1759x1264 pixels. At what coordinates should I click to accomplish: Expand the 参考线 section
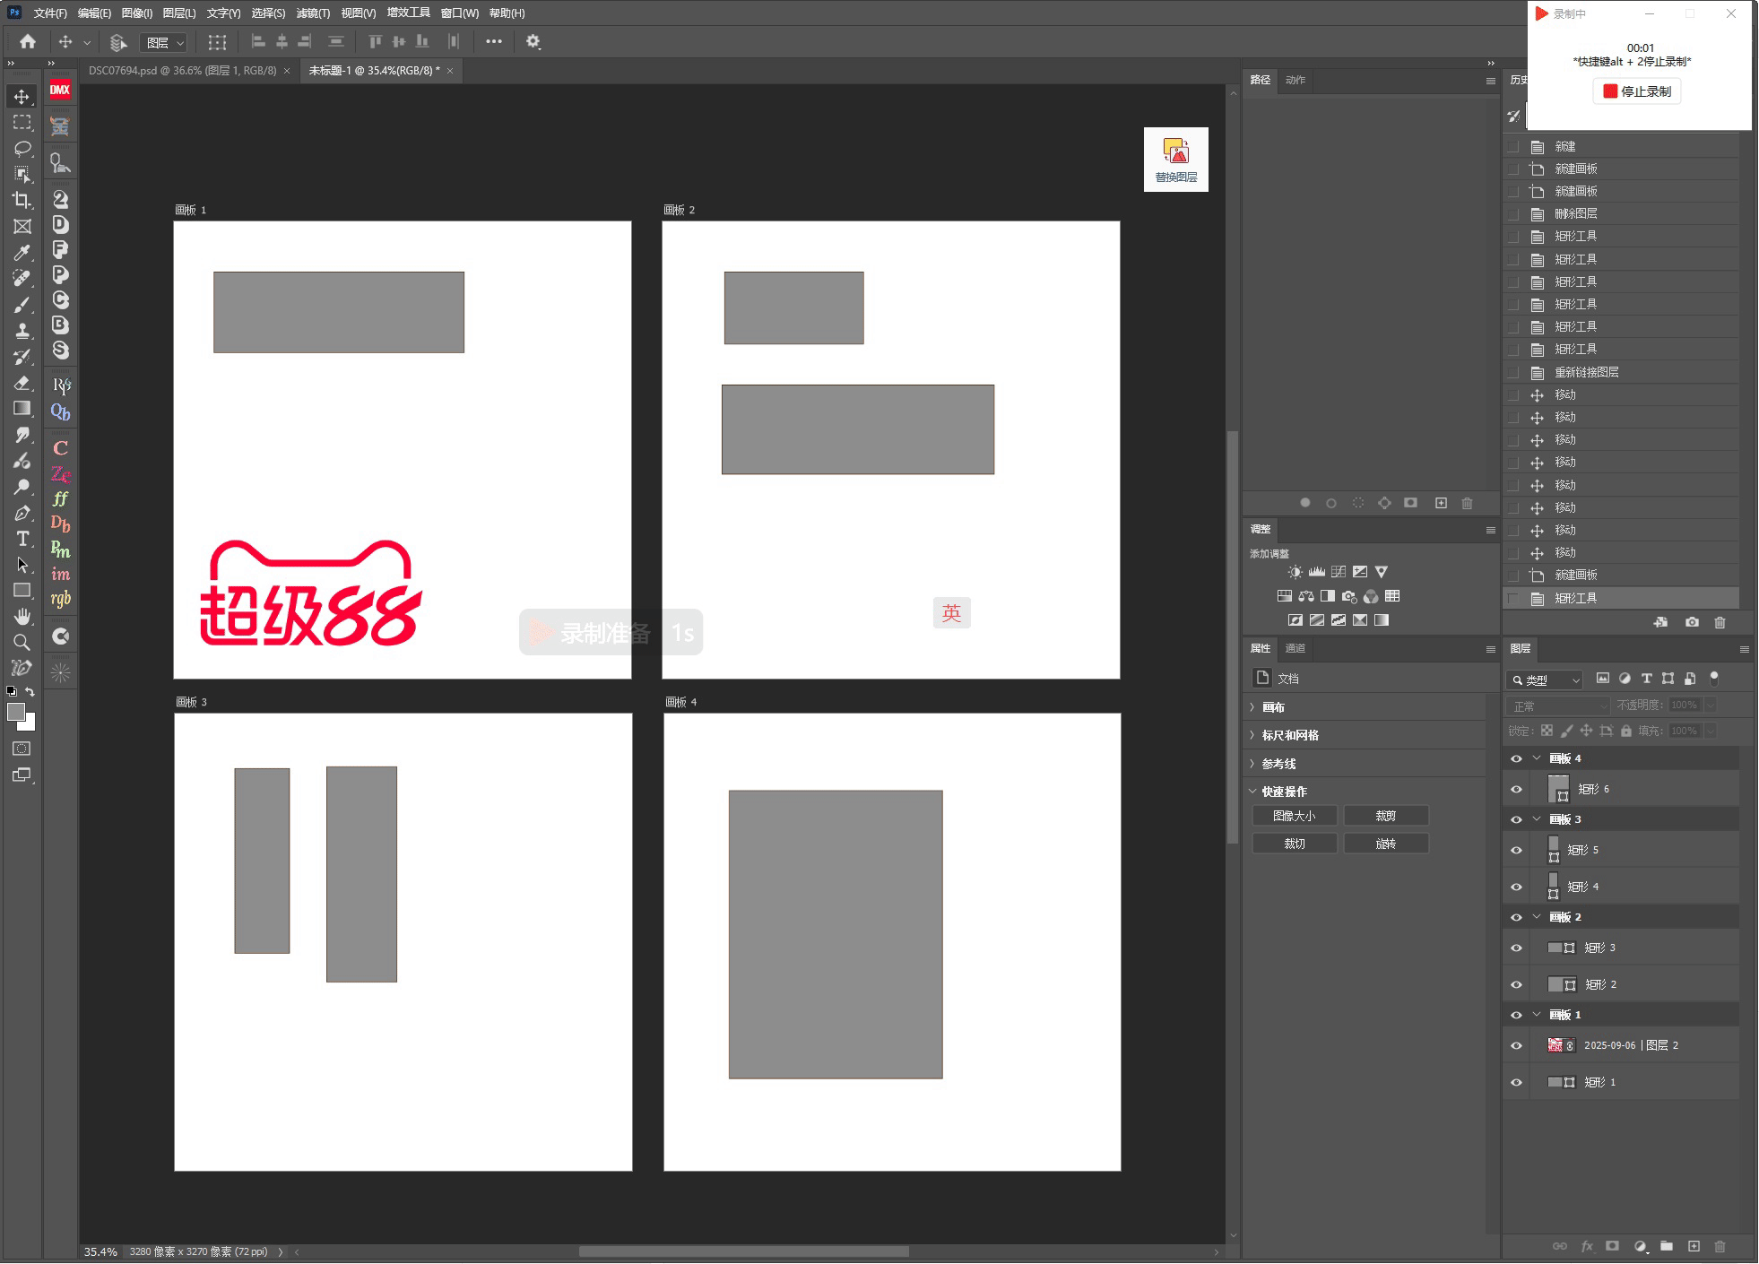[x=1253, y=764]
